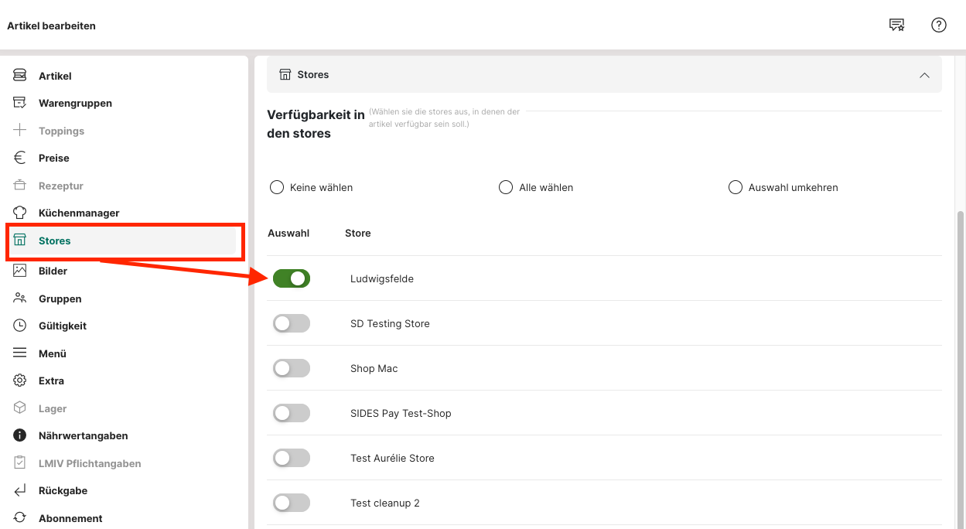
Task: Click the Extra gear icon
Action: pos(20,381)
